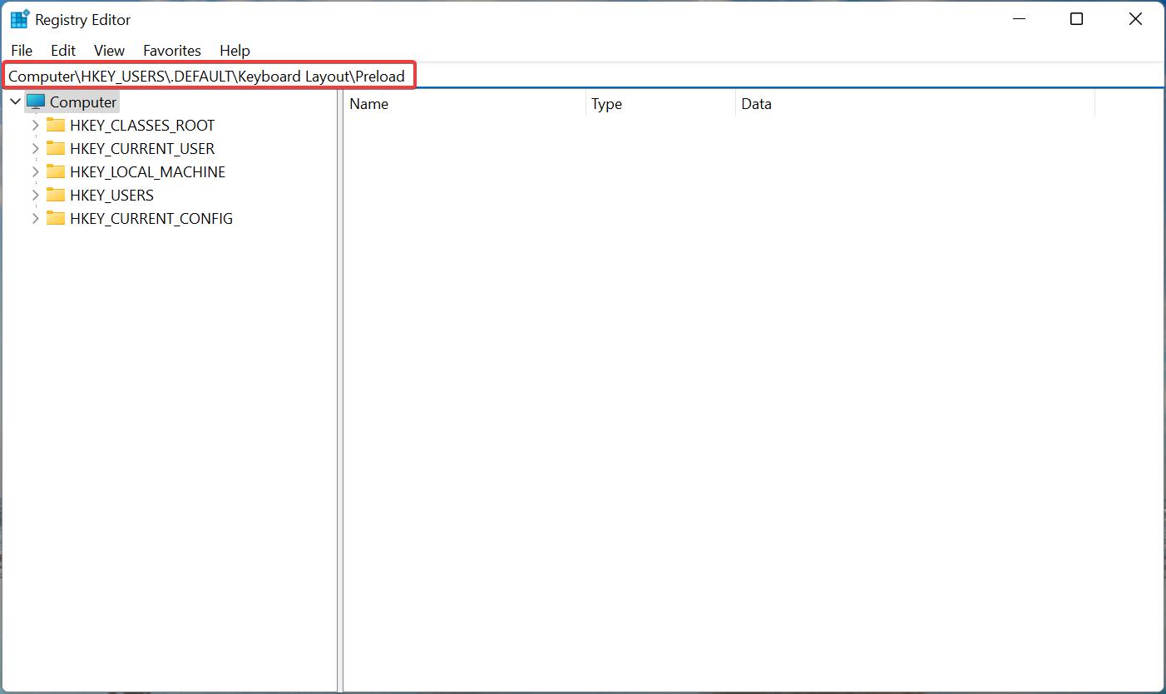1166x694 pixels.
Task: Expand the HKEY_CLASSES_ROOT key
Action: pos(35,125)
